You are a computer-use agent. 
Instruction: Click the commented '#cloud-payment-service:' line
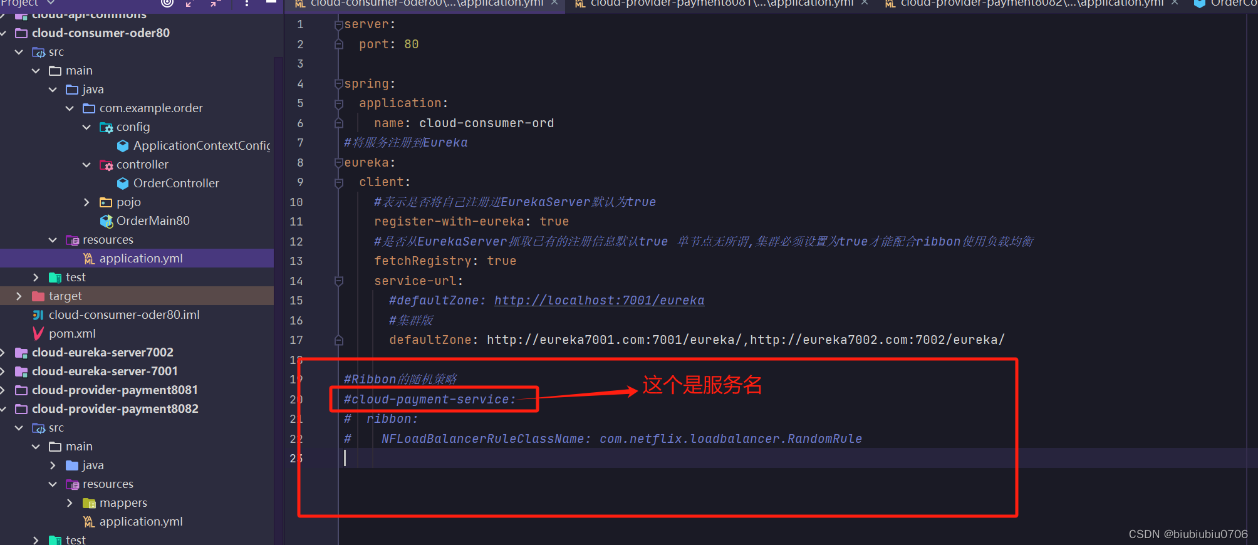pos(430,400)
